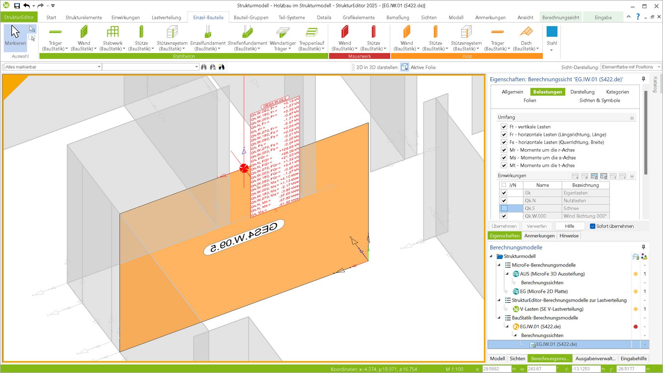The width and height of the screenshot is (663, 373).
Task: Click the Anmerkungen button below properties
Action: click(539, 236)
